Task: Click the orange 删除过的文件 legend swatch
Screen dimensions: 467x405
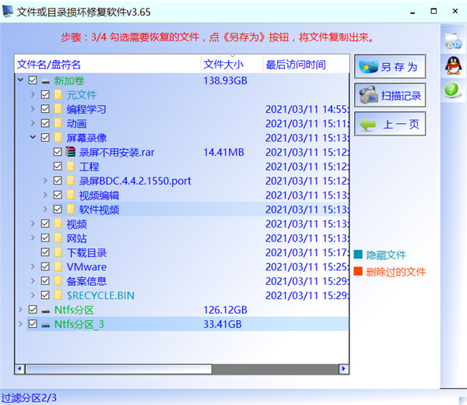Action: pyautogui.click(x=358, y=272)
